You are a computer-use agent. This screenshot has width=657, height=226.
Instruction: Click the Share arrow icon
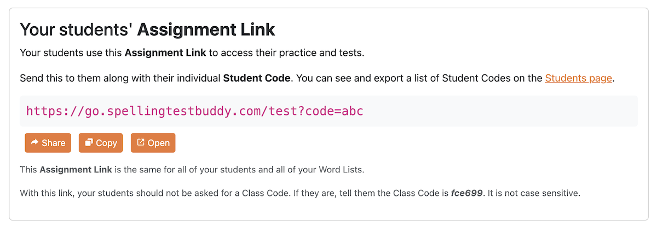coord(34,143)
